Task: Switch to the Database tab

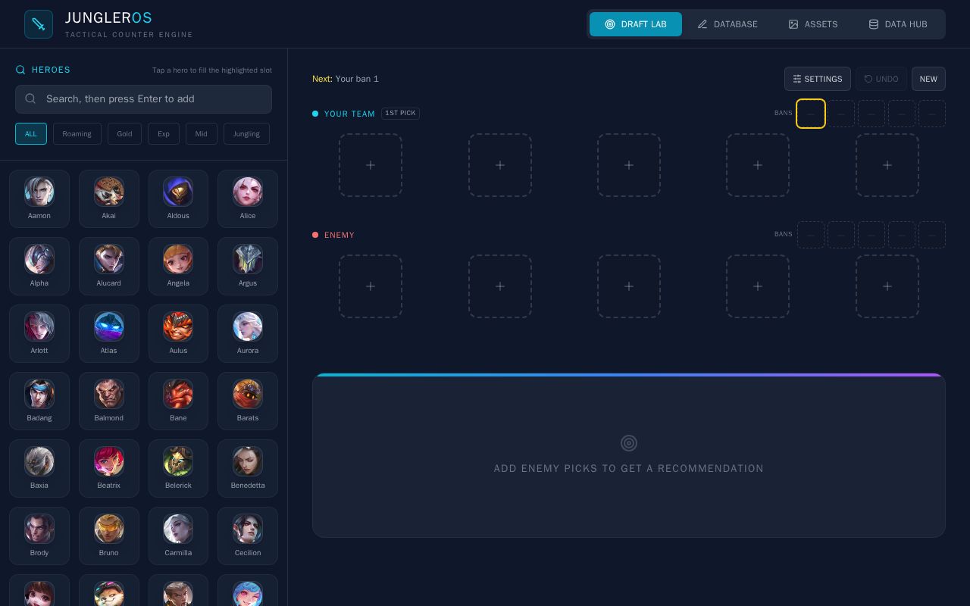Action: click(x=727, y=24)
